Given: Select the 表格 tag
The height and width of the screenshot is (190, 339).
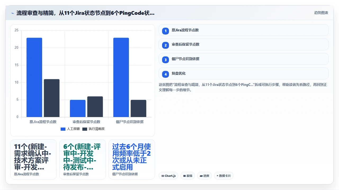Looking at the screenshot, I should 188,176.
